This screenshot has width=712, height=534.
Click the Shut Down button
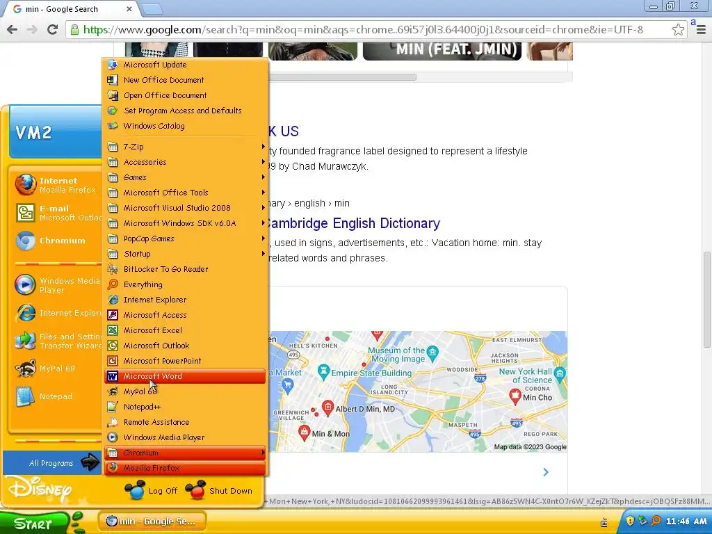point(219,491)
